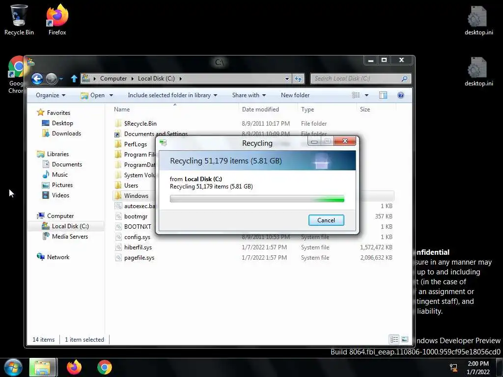This screenshot has height=377, width=503.
Task: Expand the Open button dropdown arrow
Action: coord(111,95)
